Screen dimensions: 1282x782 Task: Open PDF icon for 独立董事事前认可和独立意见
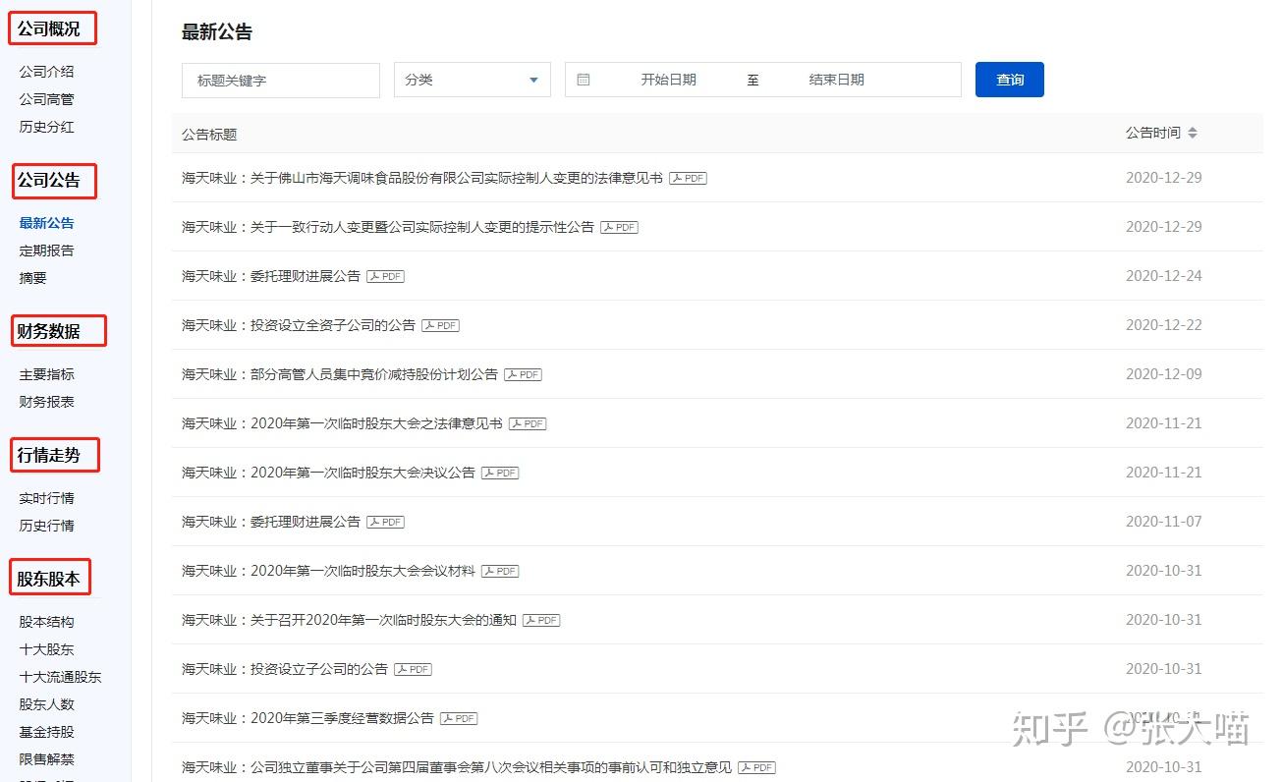click(756, 767)
